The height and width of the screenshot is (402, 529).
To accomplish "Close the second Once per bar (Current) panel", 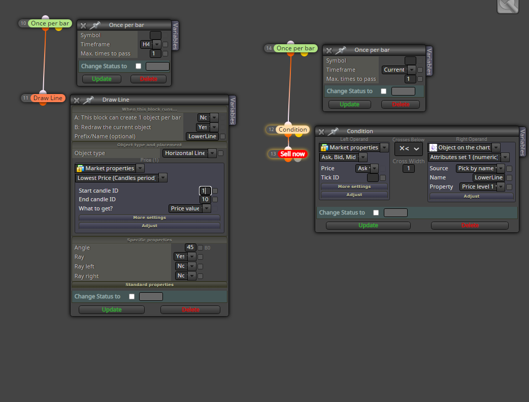I will (329, 51).
